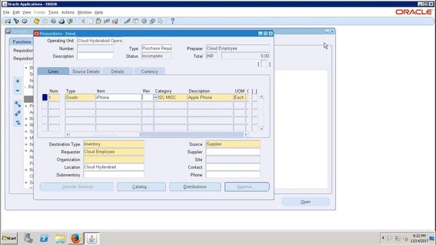
Task: Click Navigator minus collapse icon button
Action: tap(18, 91)
